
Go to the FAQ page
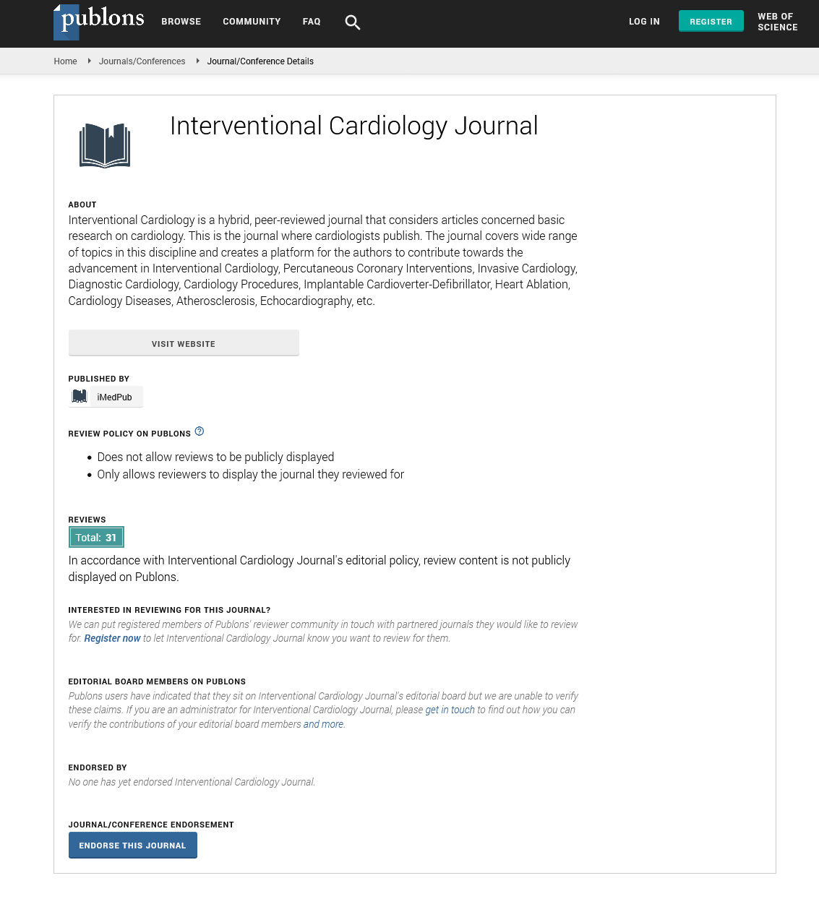(x=312, y=22)
